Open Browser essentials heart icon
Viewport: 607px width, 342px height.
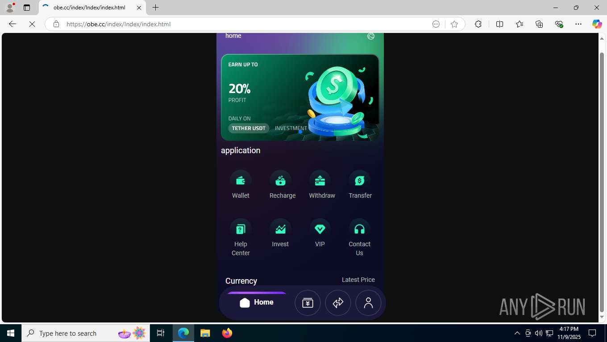(x=559, y=24)
